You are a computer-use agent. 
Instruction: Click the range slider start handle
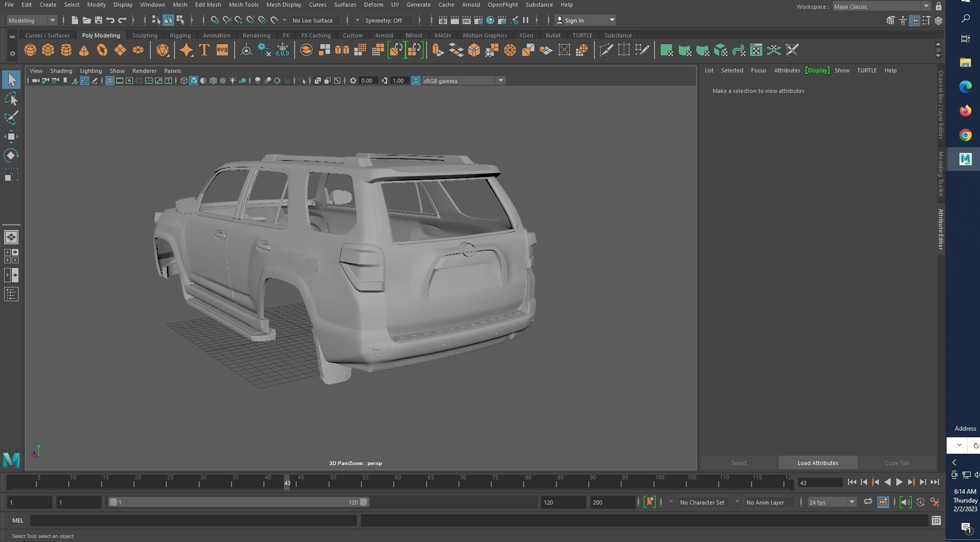pos(113,502)
